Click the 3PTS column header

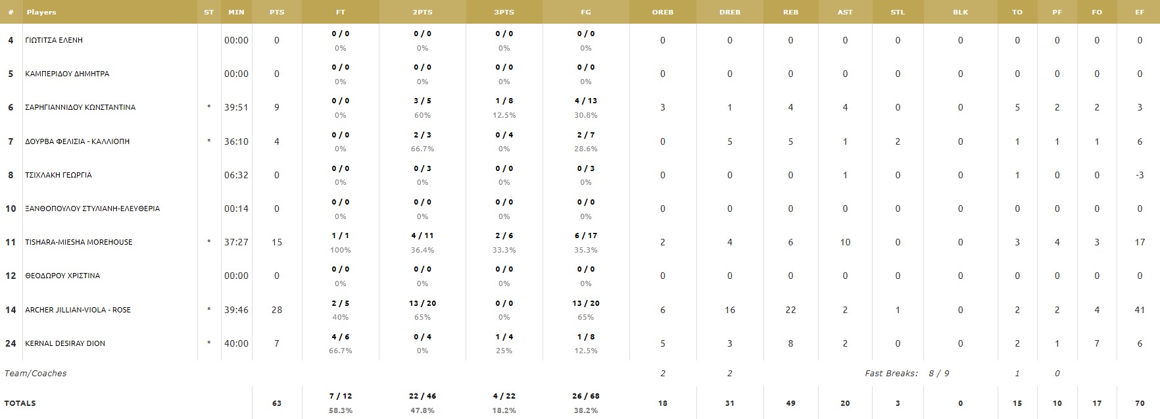click(504, 12)
